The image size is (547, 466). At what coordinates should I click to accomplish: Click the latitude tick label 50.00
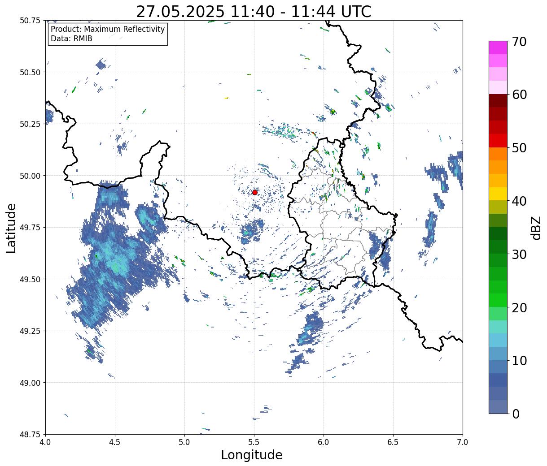point(30,176)
